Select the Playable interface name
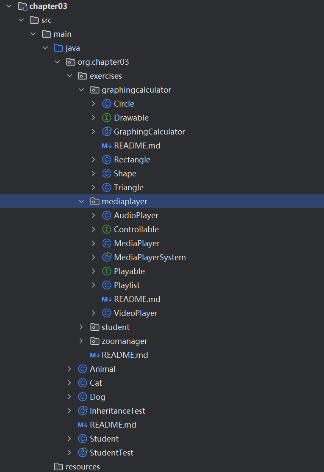This screenshot has width=324, height=472. pyautogui.click(x=129, y=272)
